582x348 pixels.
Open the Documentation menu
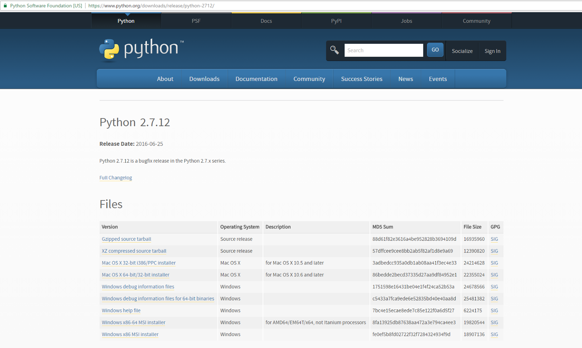point(256,79)
